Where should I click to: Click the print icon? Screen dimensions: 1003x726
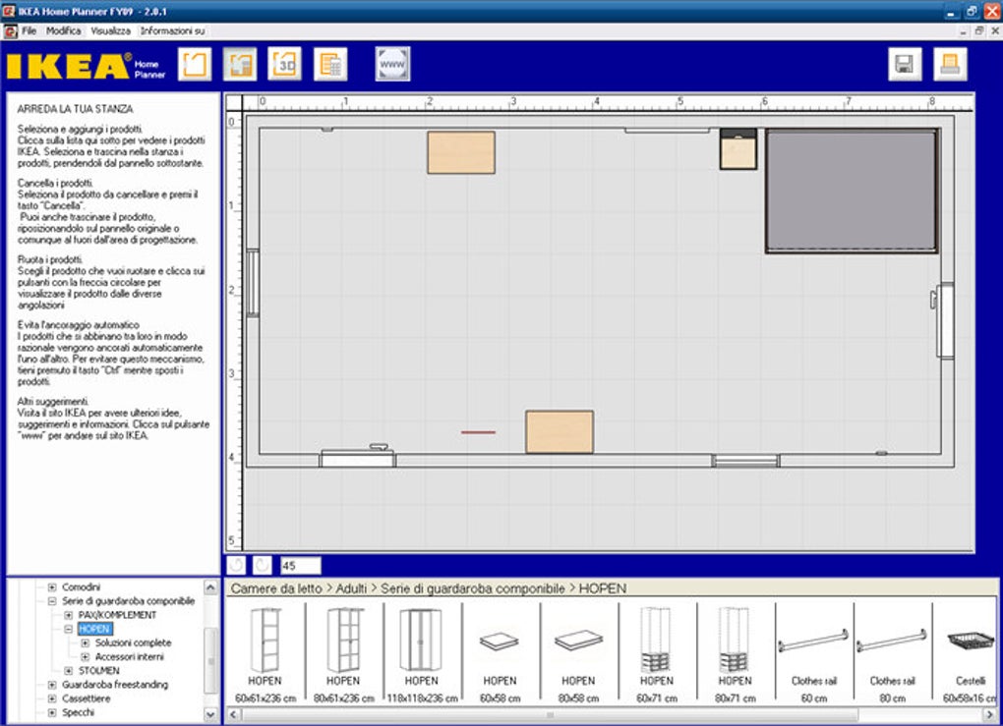(x=950, y=65)
